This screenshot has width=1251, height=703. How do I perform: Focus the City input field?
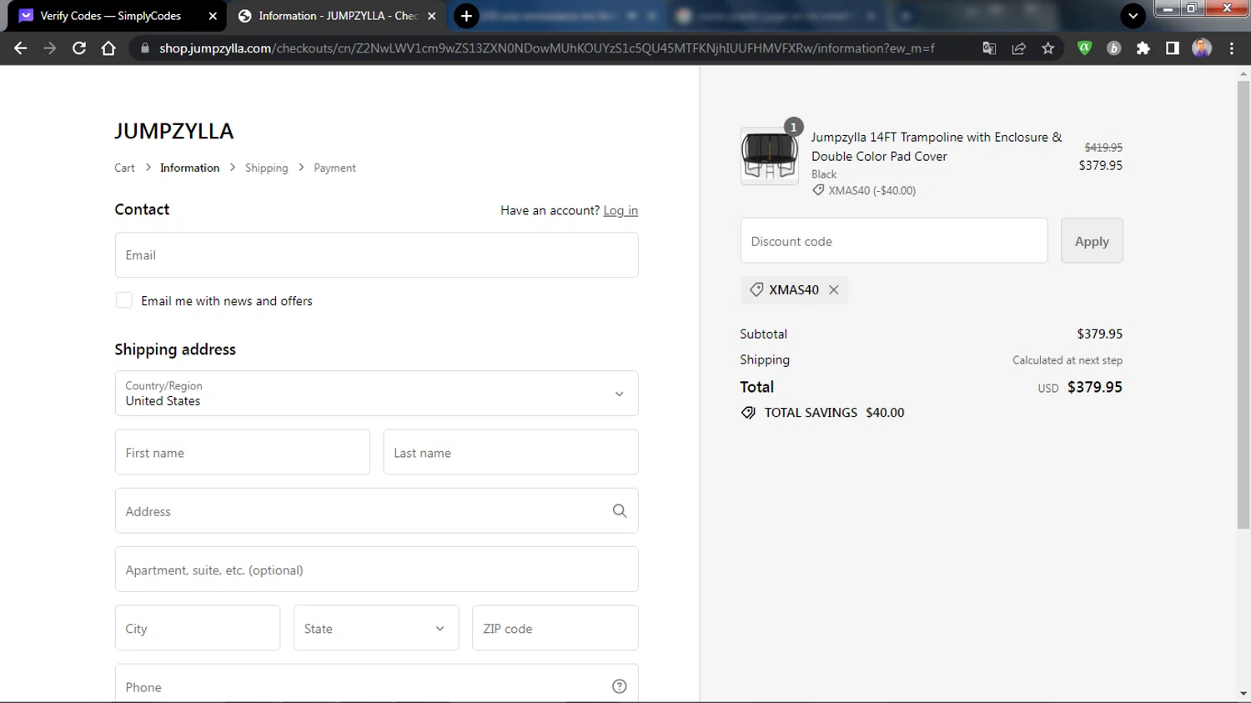198,628
